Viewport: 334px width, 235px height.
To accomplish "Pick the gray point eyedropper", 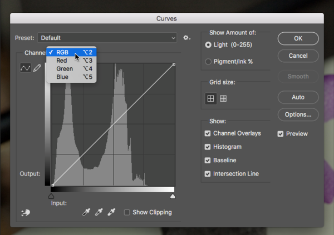I will [x=99, y=212].
